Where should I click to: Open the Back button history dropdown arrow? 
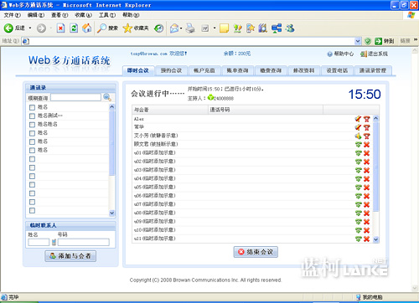[30, 28]
